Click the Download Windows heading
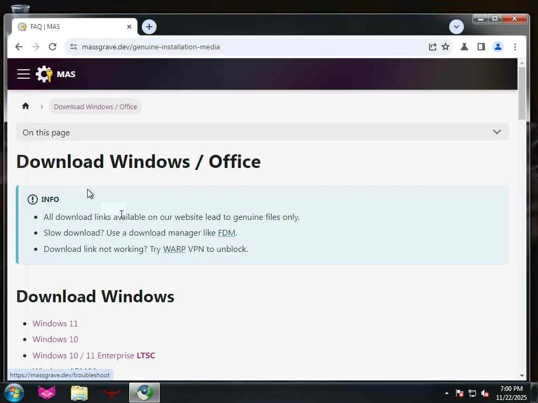538x403 pixels. pyautogui.click(x=95, y=296)
